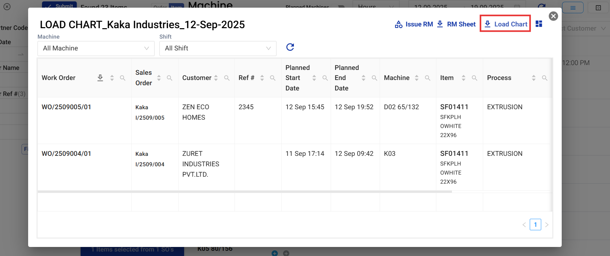Click next page arrow
This screenshot has width=610, height=256.
tap(547, 225)
